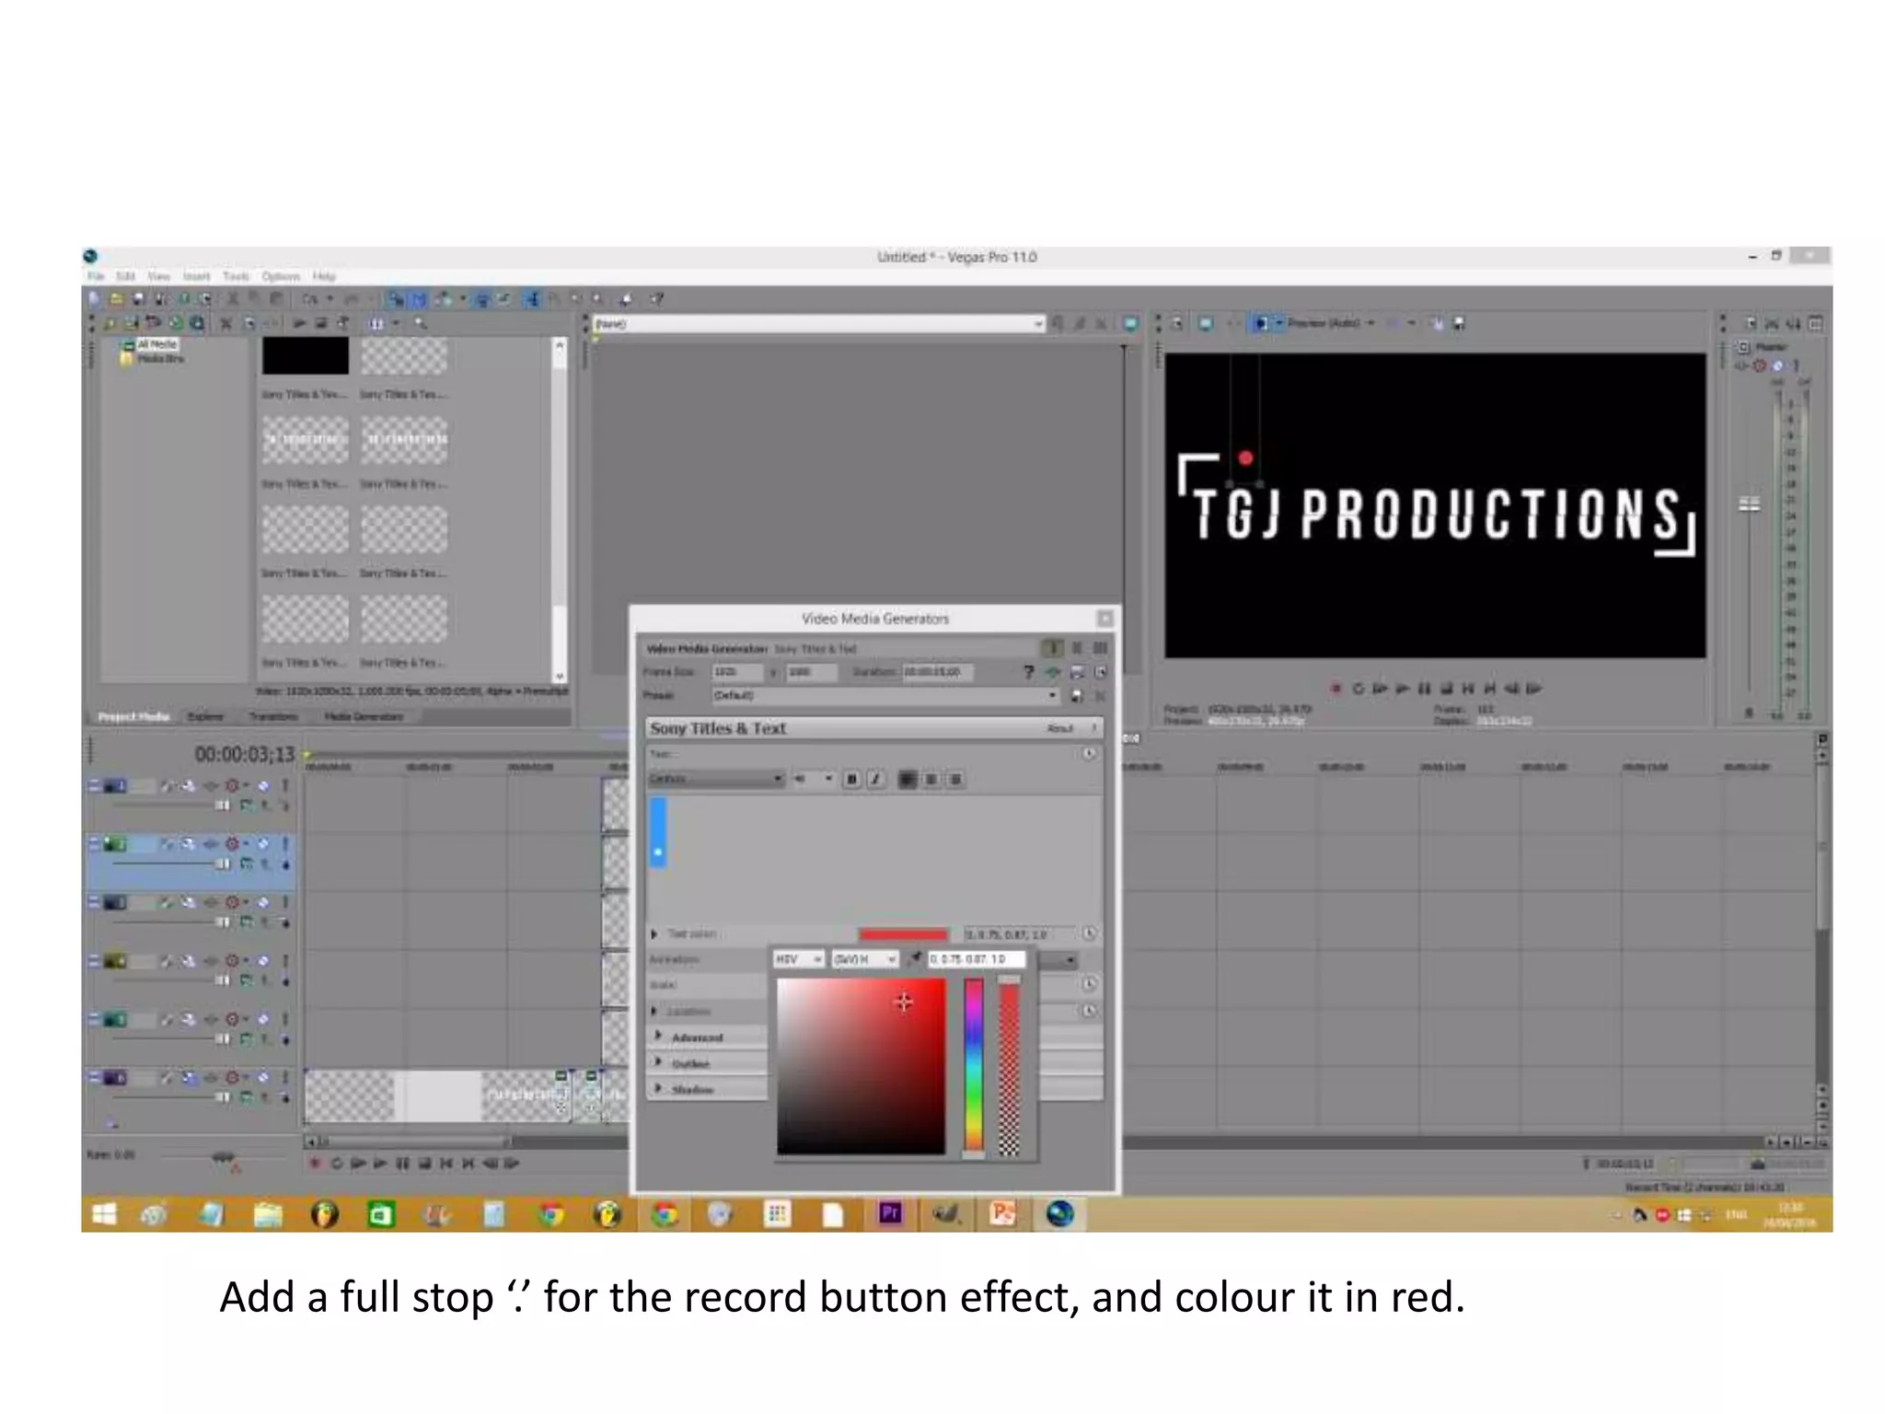Open the Tools menu
Screen dimensions: 1885x1414
(236, 276)
